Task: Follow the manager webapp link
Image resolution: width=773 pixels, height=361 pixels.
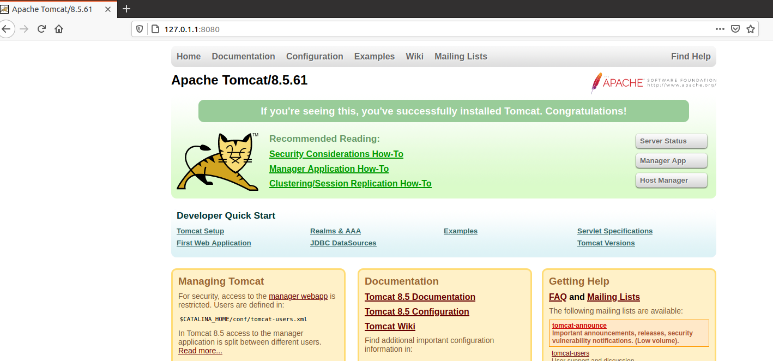Action: [x=298, y=296]
